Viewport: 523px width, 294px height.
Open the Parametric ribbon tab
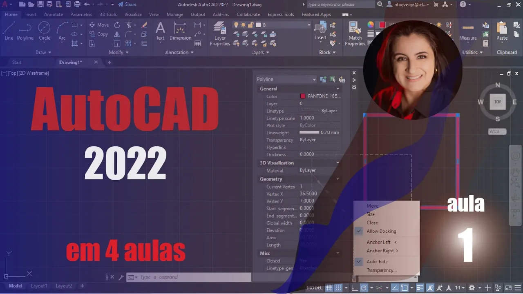tap(81, 14)
